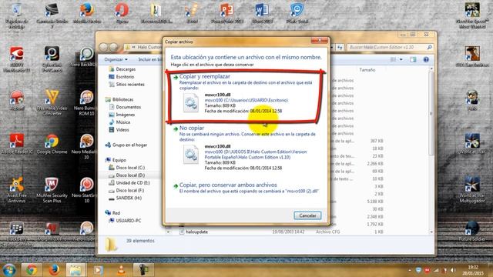Image resolution: width=493 pixels, height=277 pixels.
Task: Toggle the Explorer preview pane button
Action: [x=413, y=59]
